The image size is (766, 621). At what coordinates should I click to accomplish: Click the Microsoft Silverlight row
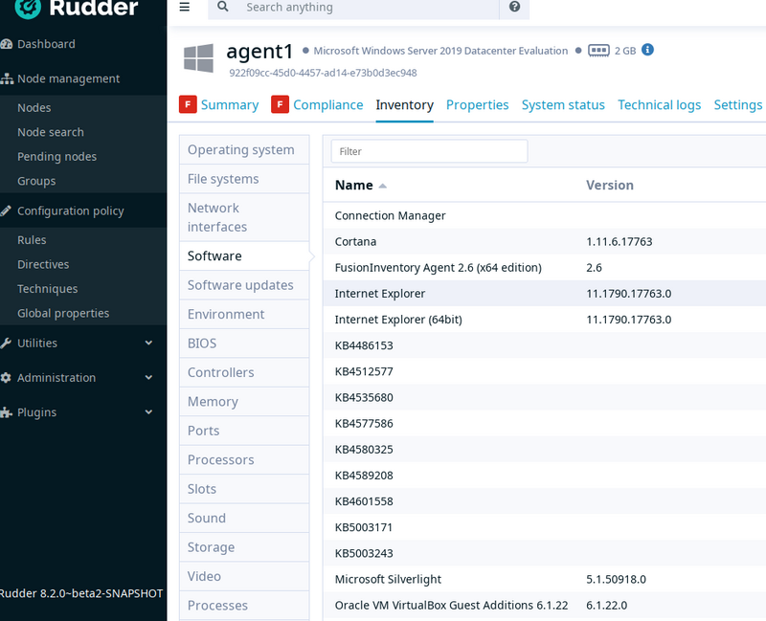pos(544,580)
